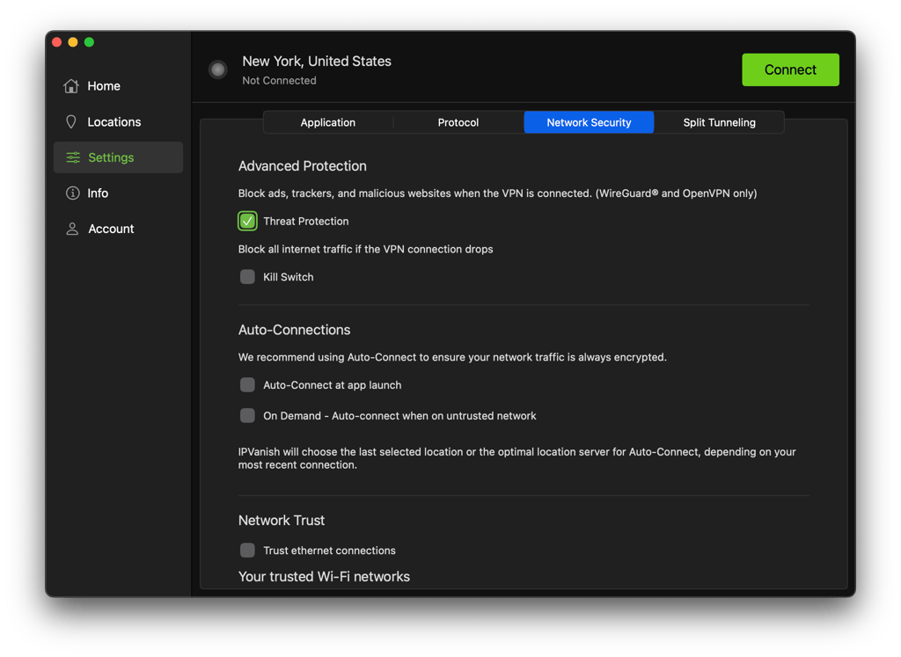The height and width of the screenshot is (657, 901).
Task: Enable the Kill Switch checkbox
Action: [247, 277]
